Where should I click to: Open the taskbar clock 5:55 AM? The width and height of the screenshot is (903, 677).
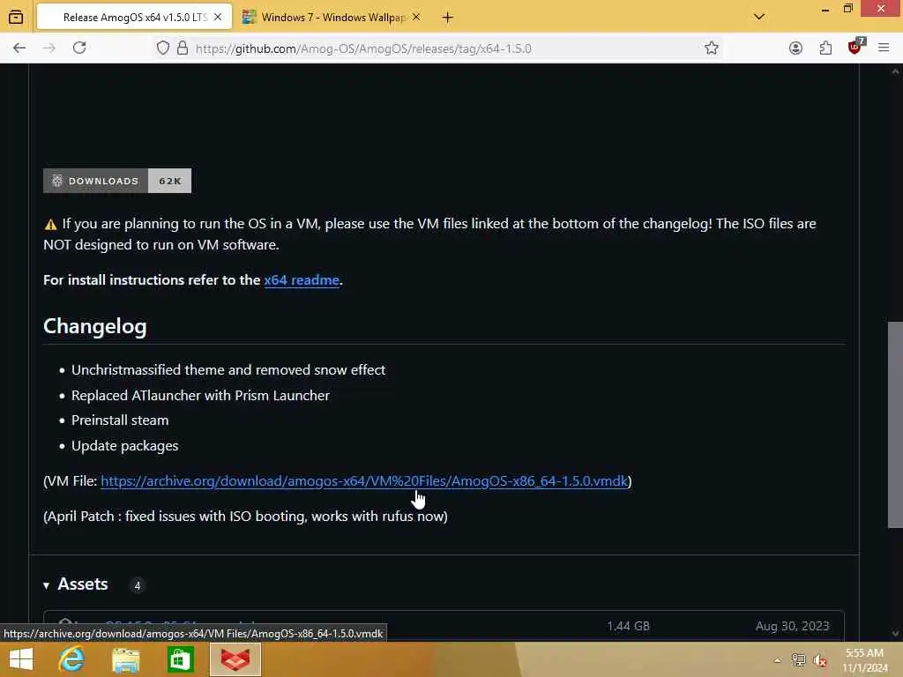click(x=864, y=660)
